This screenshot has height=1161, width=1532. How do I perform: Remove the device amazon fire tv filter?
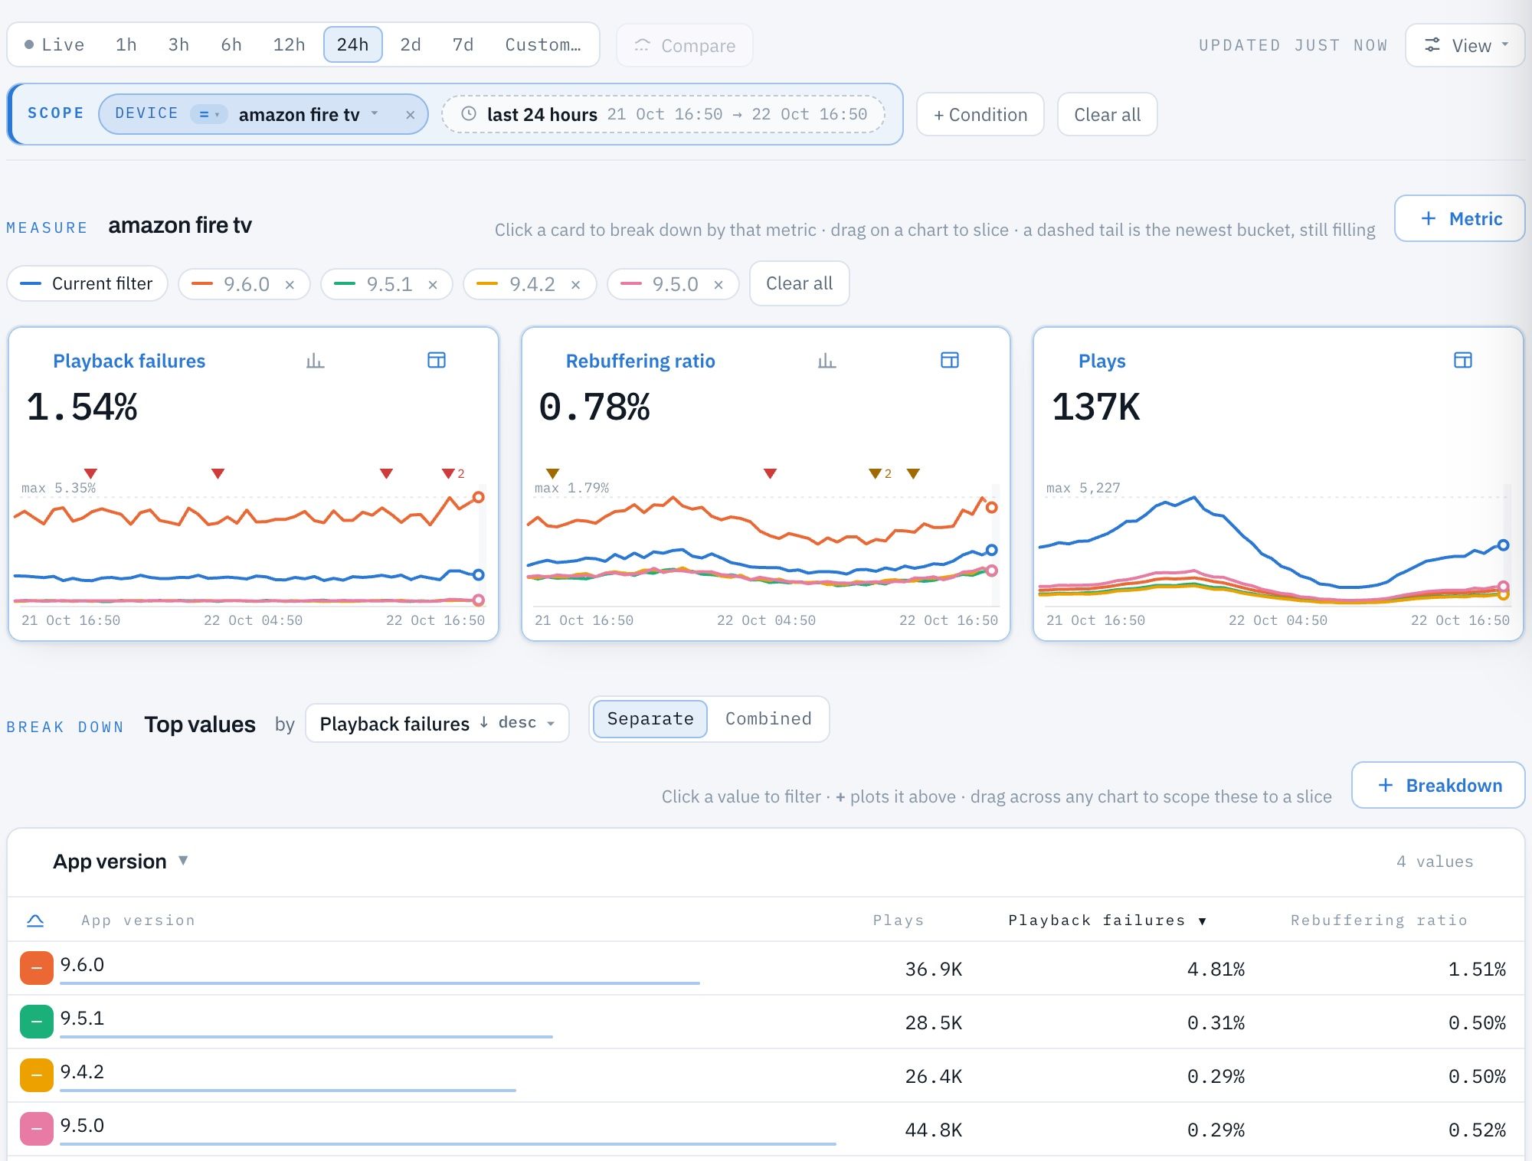411,115
